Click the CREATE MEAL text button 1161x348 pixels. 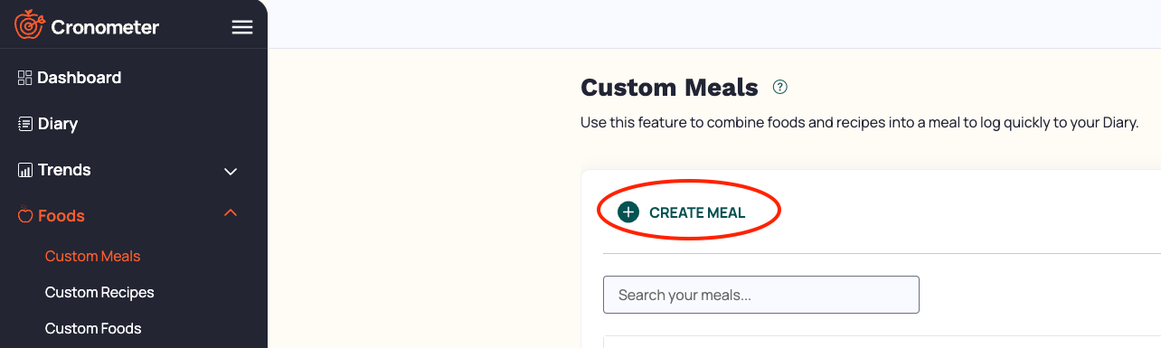pyautogui.click(x=697, y=212)
